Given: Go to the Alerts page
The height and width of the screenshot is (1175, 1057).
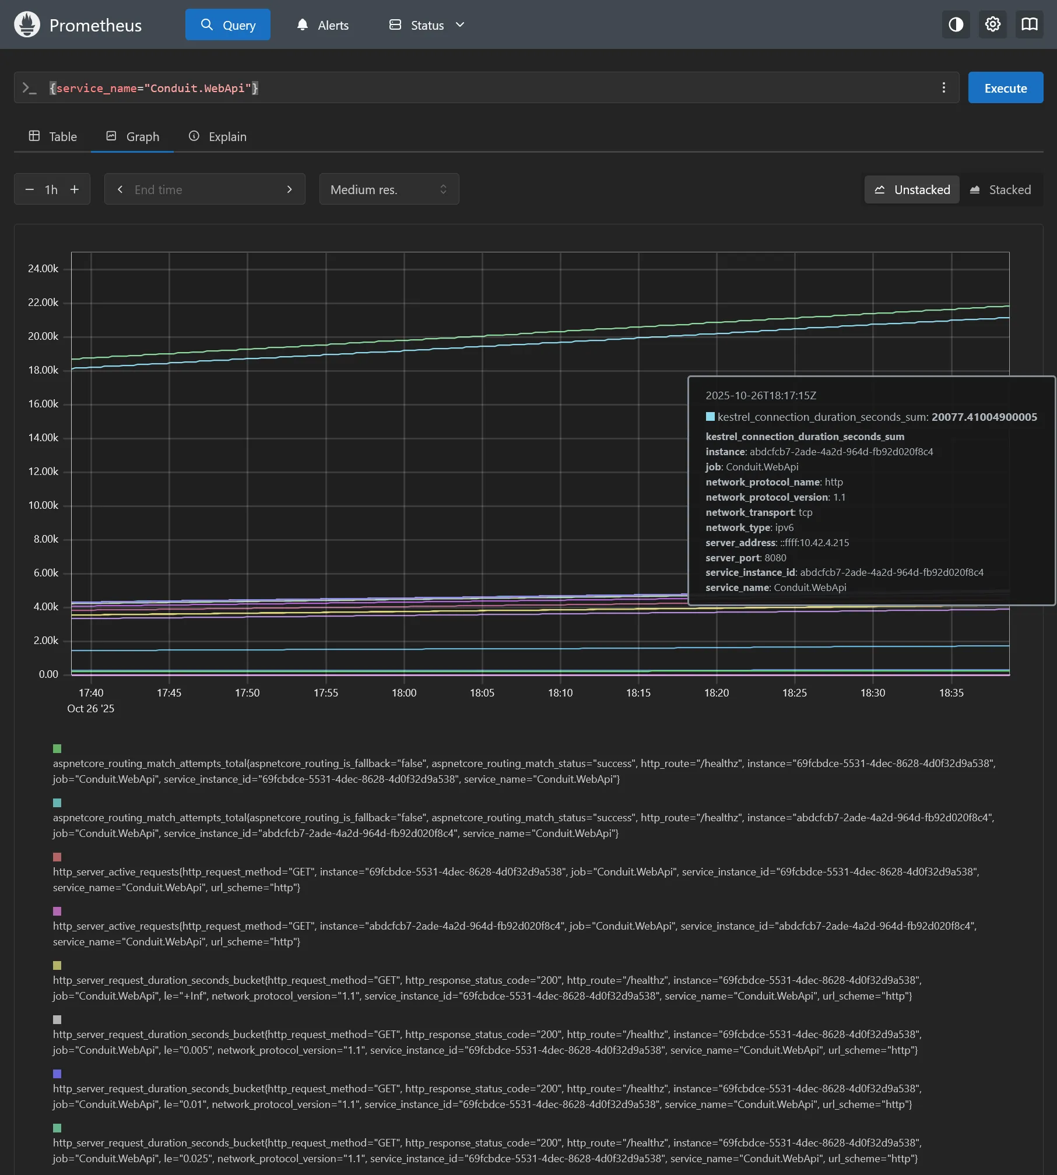Looking at the screenshot, I should click(x=323, y=25).
